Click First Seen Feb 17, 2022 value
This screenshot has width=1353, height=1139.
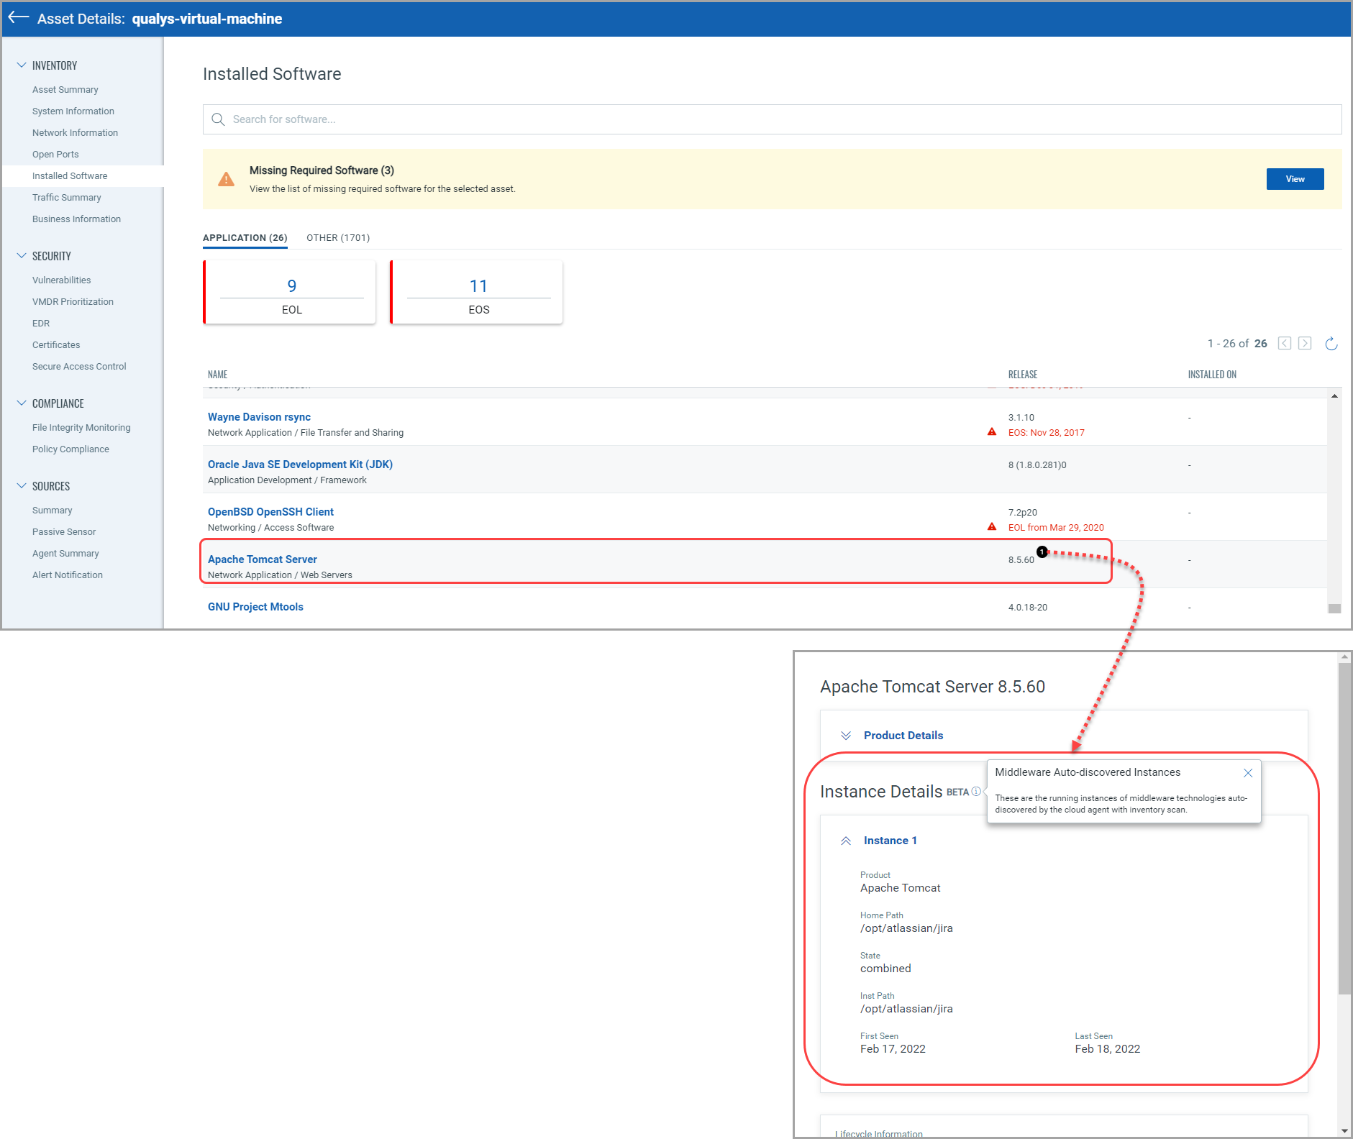pos(893,1049)
